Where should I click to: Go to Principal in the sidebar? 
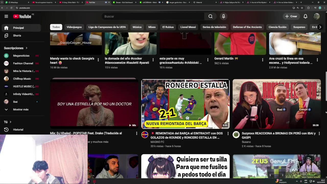[x=21, y=28]
